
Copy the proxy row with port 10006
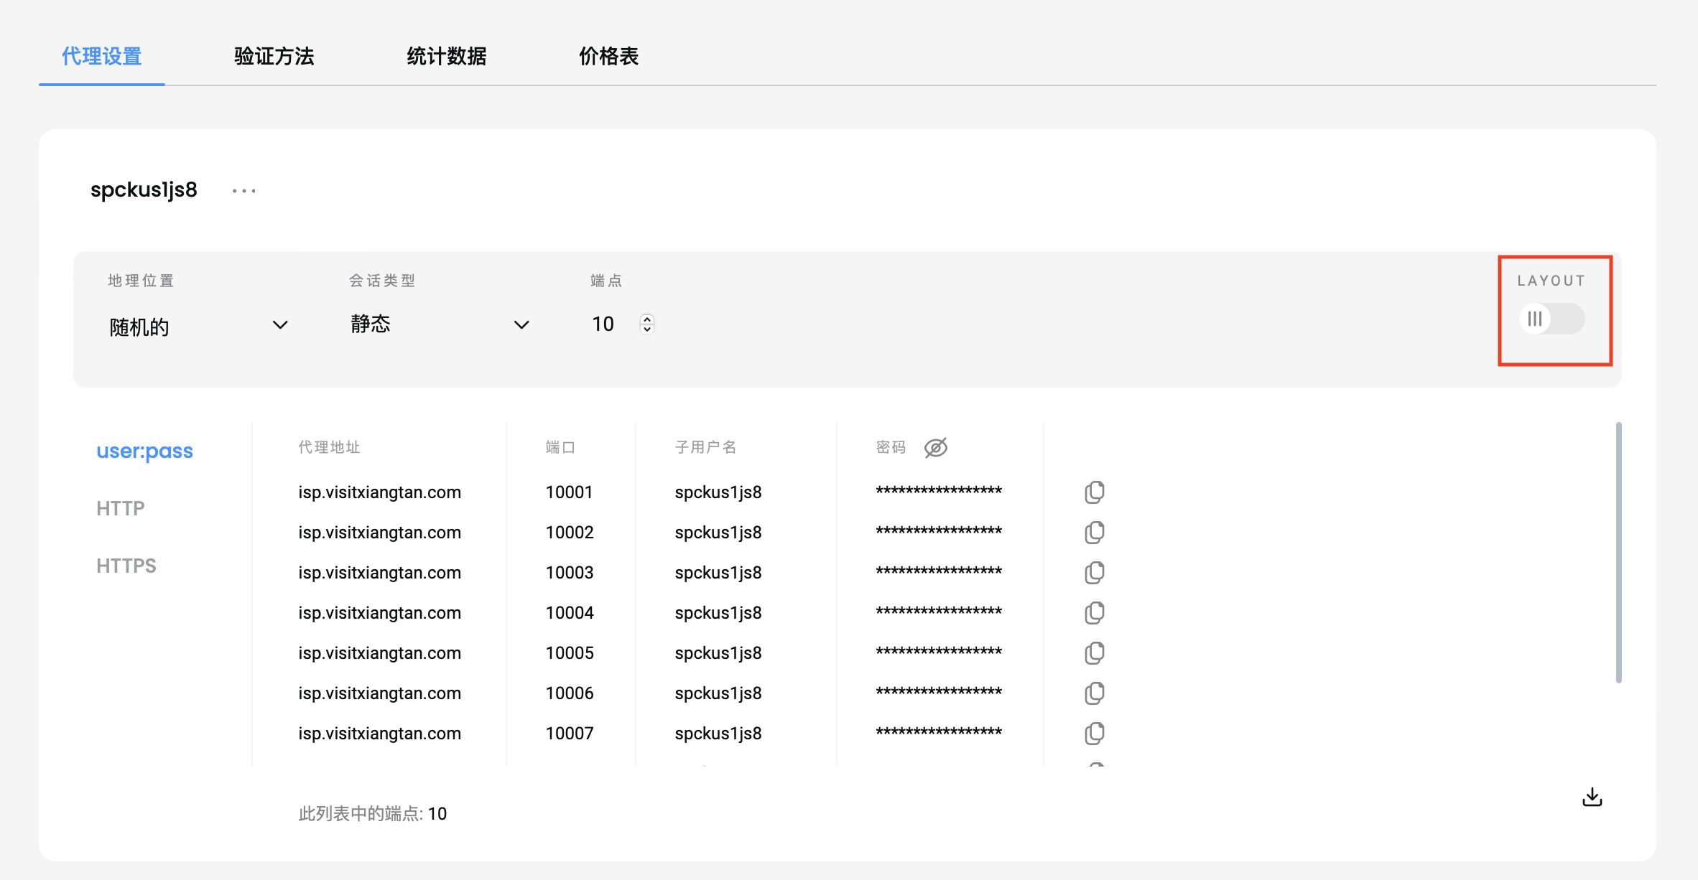point(1094,693)
